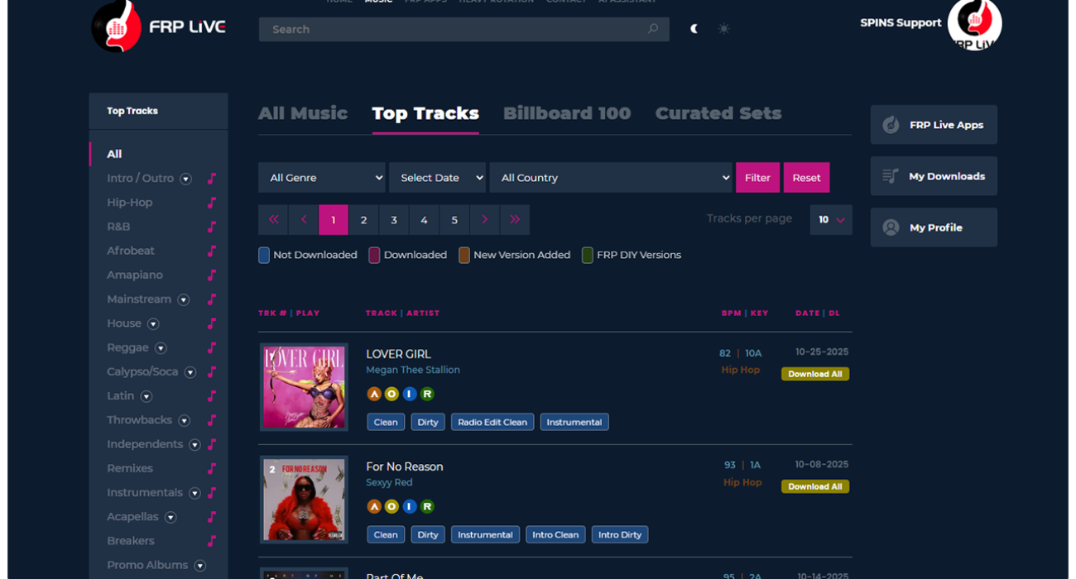Play LOVER GIRL via album artwork
Screen dimensions: 1076x579
tap(304, 387)
